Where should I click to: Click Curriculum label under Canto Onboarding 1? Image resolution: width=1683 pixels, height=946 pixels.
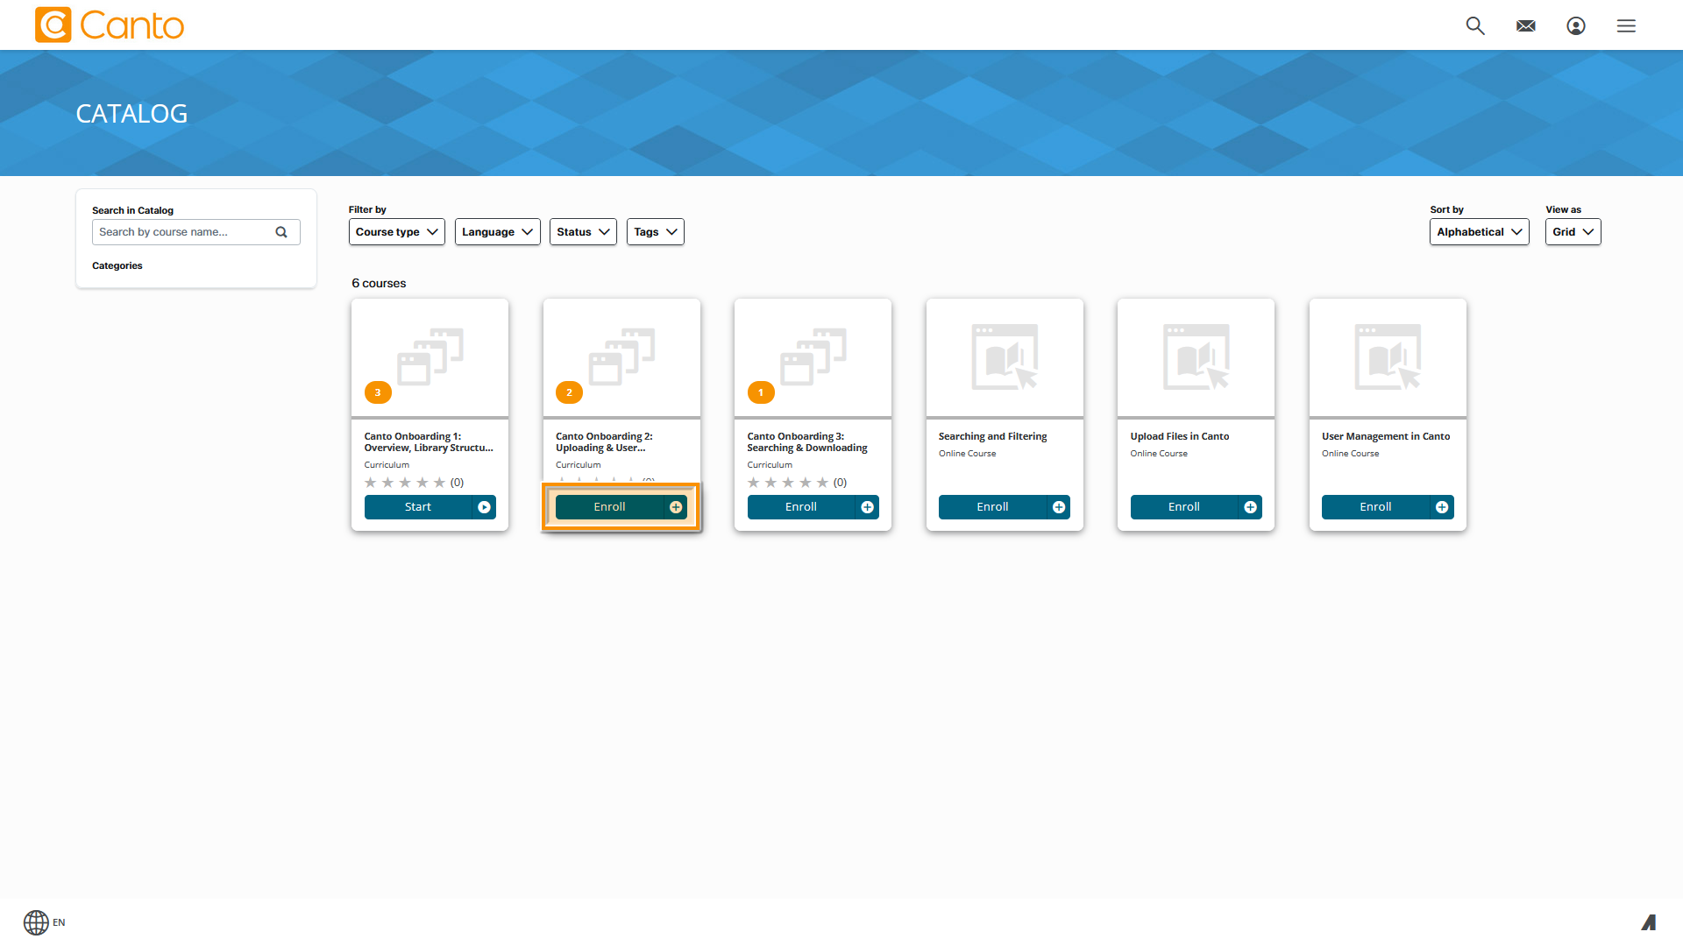click(387, 465)
